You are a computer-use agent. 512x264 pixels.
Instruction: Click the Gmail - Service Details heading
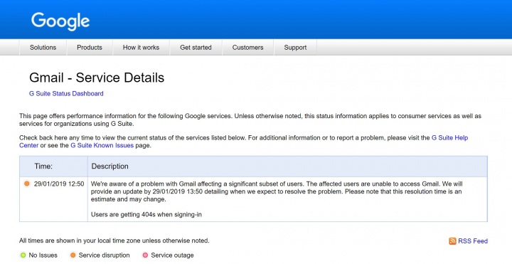(x=97, y=78)
